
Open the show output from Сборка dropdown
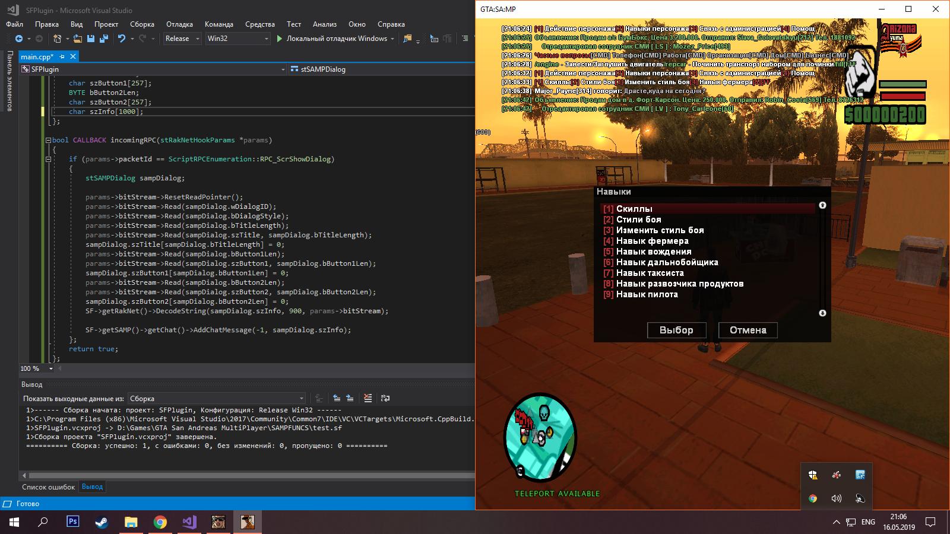(x=217, y=398)
